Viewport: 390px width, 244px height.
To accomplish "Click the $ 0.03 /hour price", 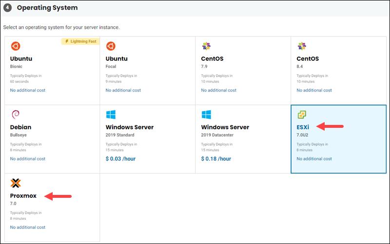I will pyautogui.click(x=121, y=159).
